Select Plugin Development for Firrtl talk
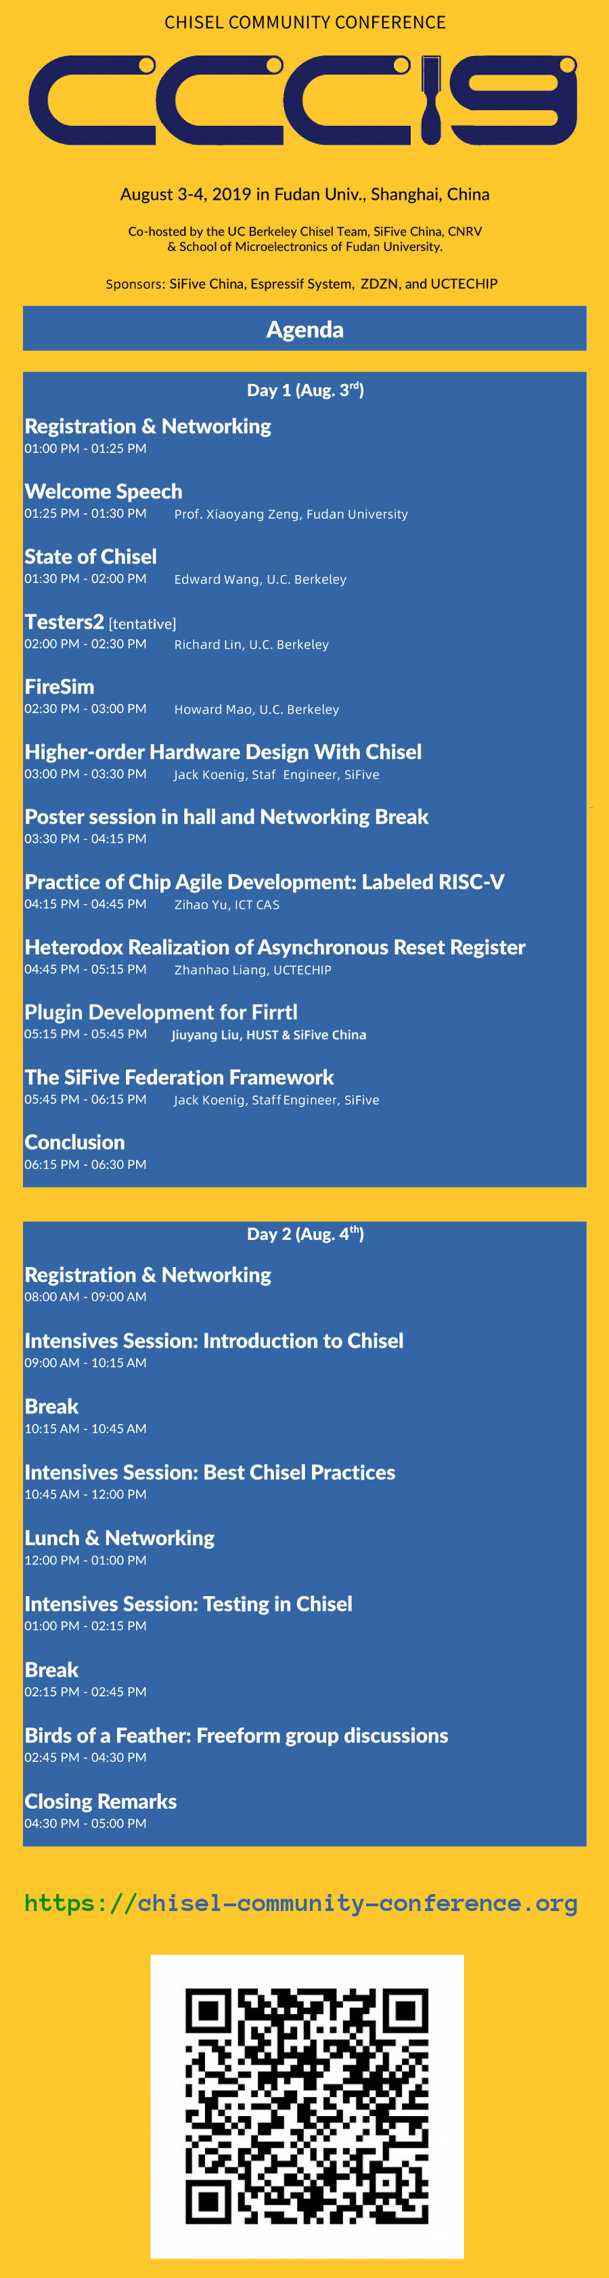609x2278 pixels. 161,1012
